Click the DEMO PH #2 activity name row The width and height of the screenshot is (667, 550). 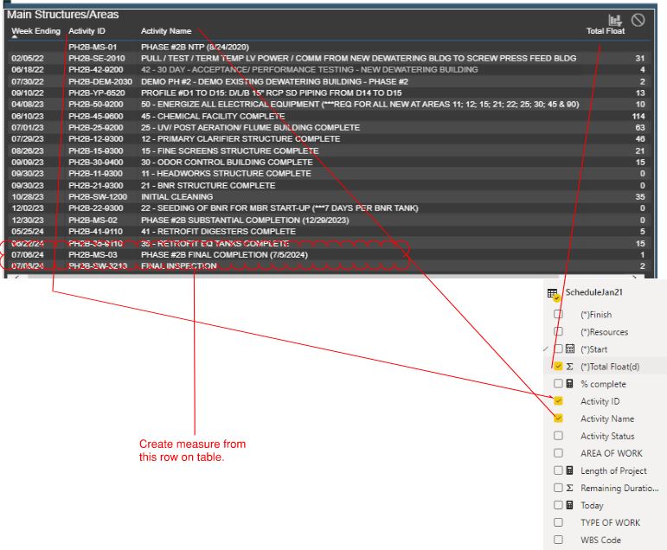tap(274, 81)
